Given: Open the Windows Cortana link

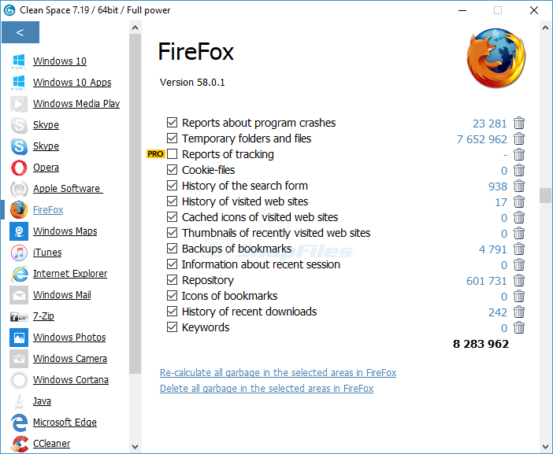Looking at the screenshot, I should 71,380.
